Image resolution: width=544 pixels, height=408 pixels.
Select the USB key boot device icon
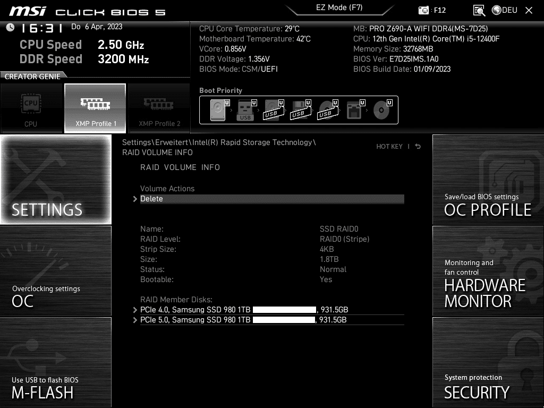click(245, 110)
